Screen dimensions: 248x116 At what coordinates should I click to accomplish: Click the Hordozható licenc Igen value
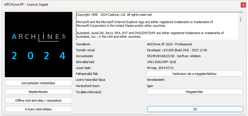[150, 86]
